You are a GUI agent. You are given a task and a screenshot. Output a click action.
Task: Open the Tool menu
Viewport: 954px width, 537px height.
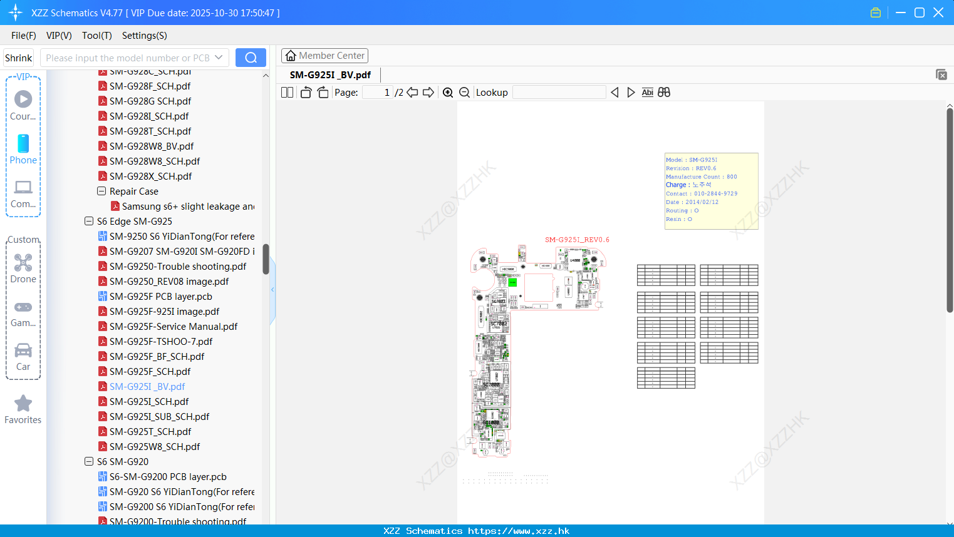tap(97, 36)
